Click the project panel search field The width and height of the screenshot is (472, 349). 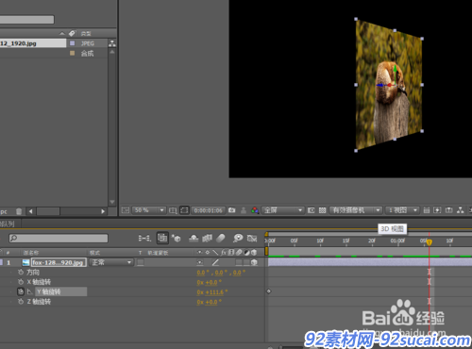[27, 20]
